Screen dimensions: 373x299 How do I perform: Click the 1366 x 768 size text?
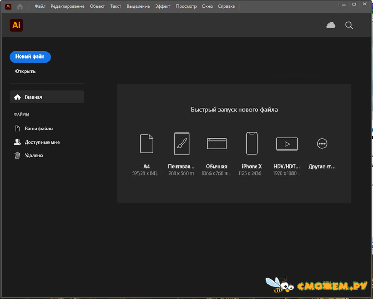click(216, 173)
